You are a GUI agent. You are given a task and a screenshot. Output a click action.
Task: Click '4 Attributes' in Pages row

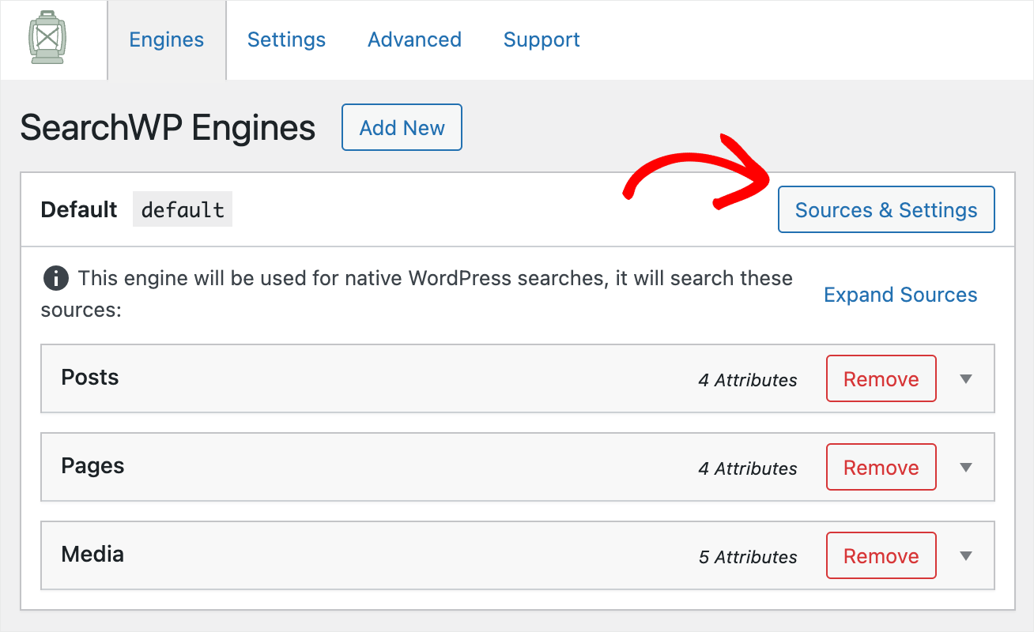tap(748, 468)
